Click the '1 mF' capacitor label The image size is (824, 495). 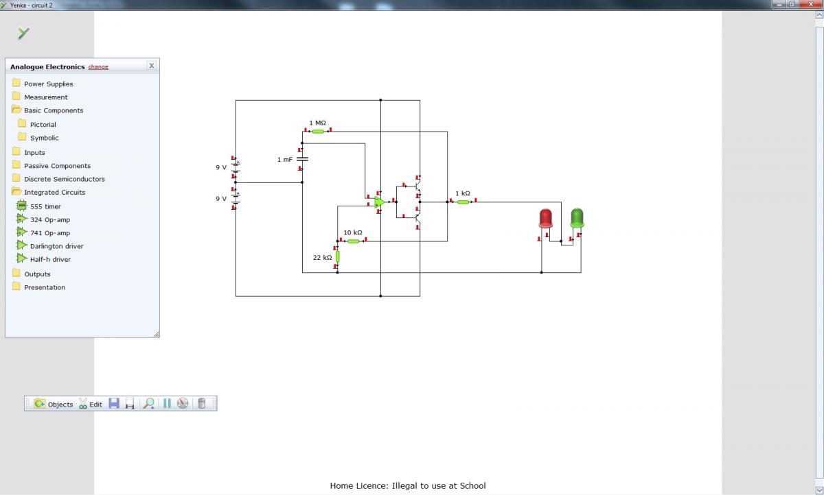[285, 159]
